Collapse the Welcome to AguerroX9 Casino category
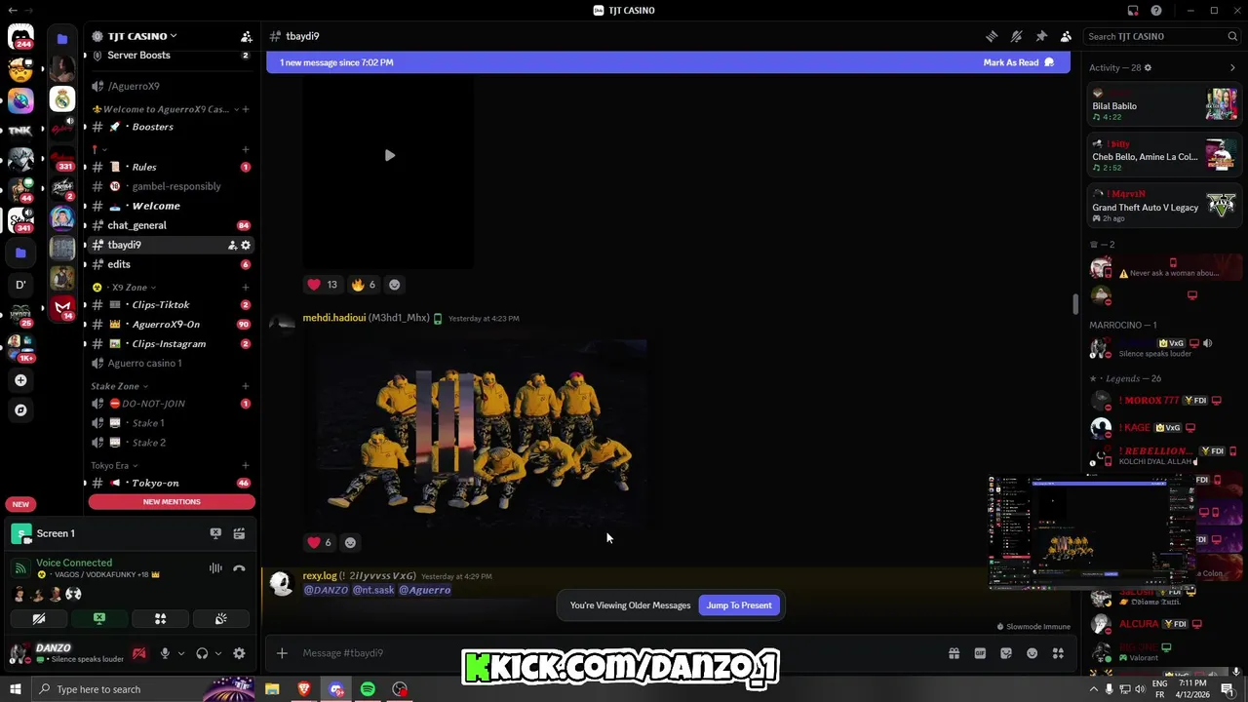Screen dimensions: 1248x702 166,109
